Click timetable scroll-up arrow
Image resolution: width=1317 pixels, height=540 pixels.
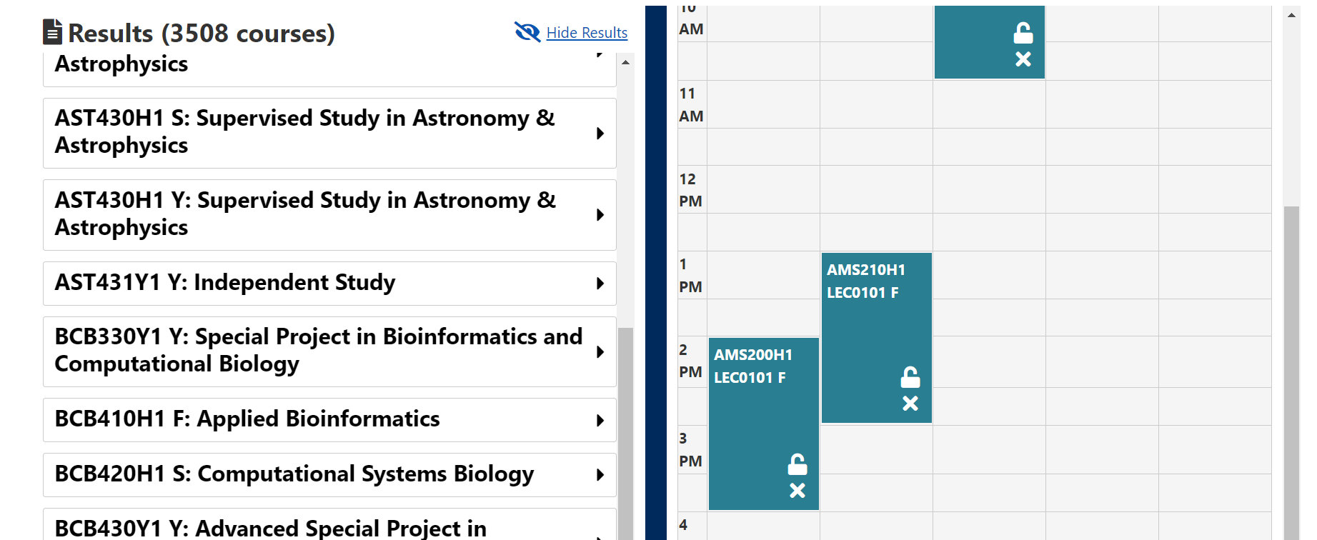tap(1291, 14)
